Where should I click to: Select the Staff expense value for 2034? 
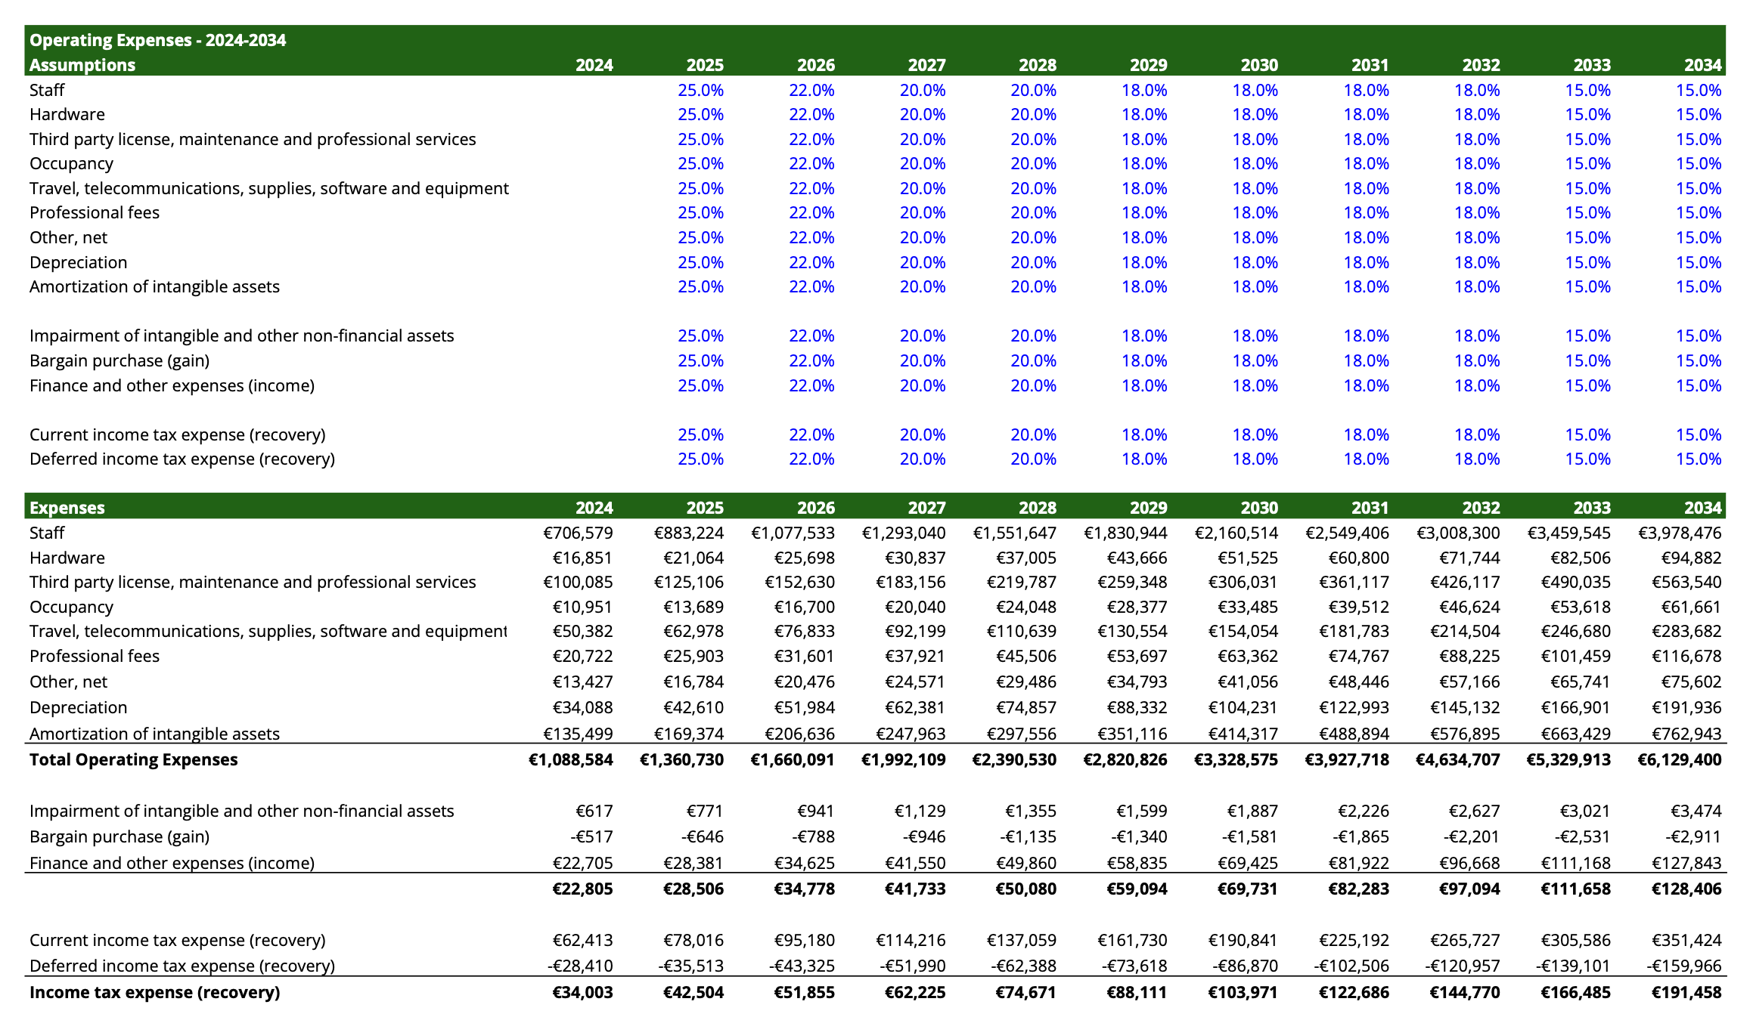(x=1679, y=533)
